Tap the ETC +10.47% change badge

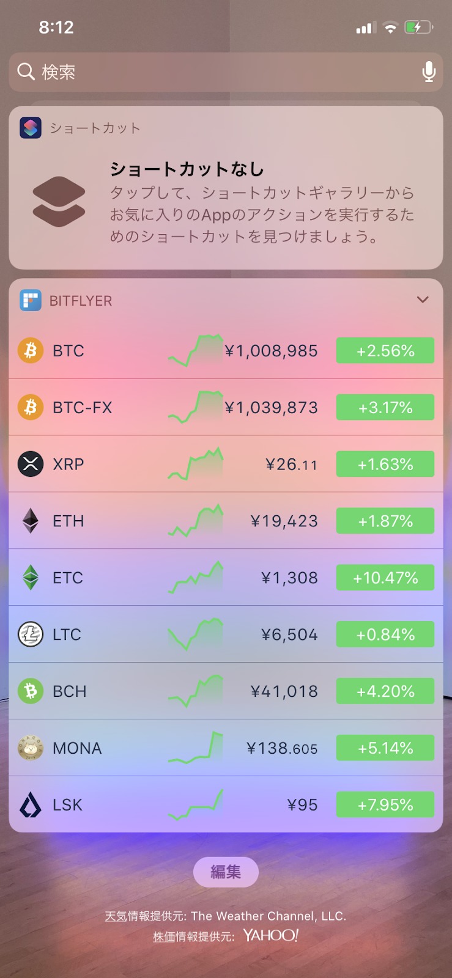point(385,578)
